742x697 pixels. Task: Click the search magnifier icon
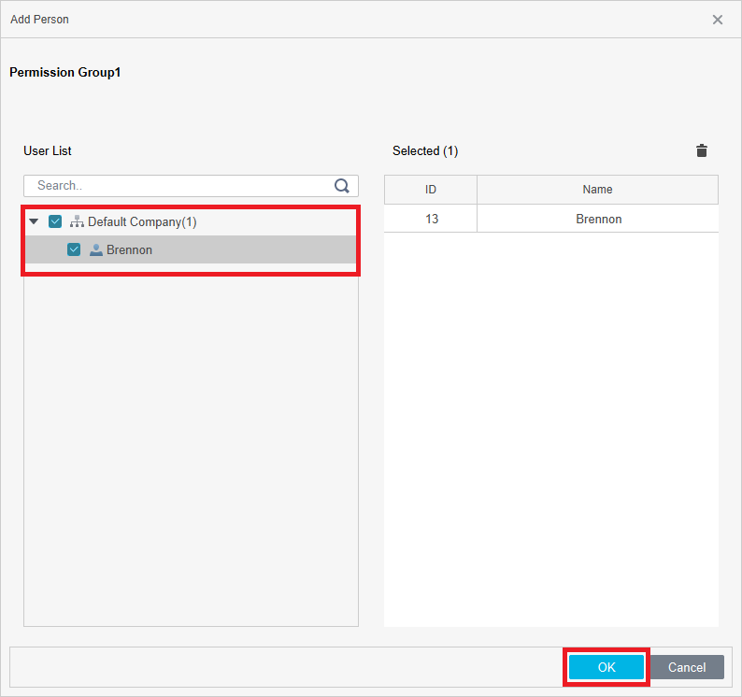342,186
